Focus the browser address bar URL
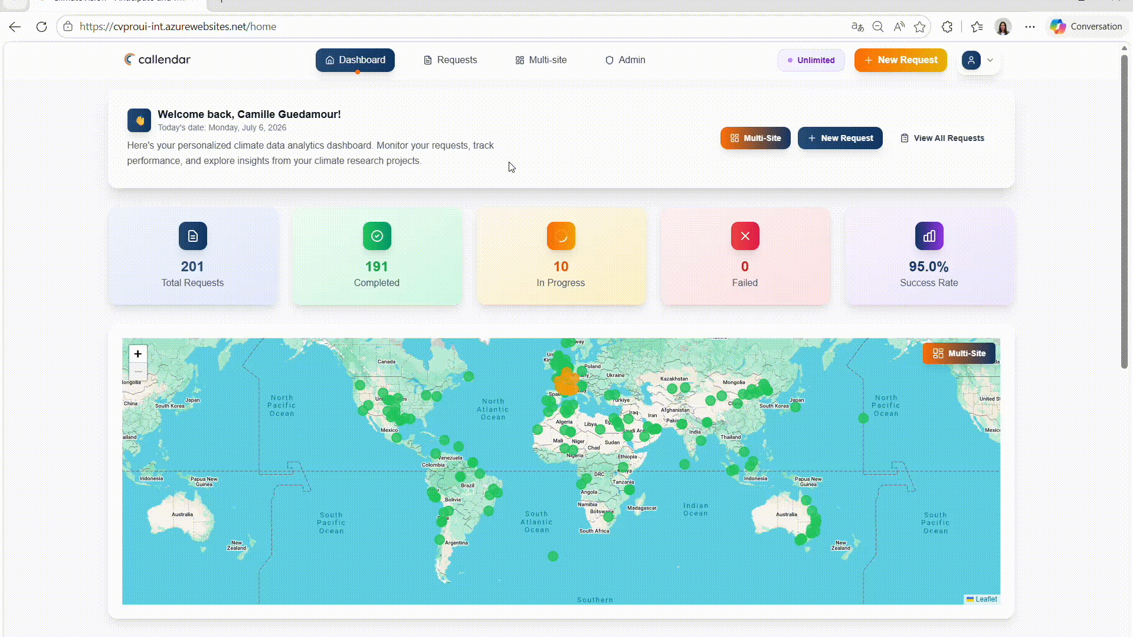The image size is (1133, 637). click(178, 27)
